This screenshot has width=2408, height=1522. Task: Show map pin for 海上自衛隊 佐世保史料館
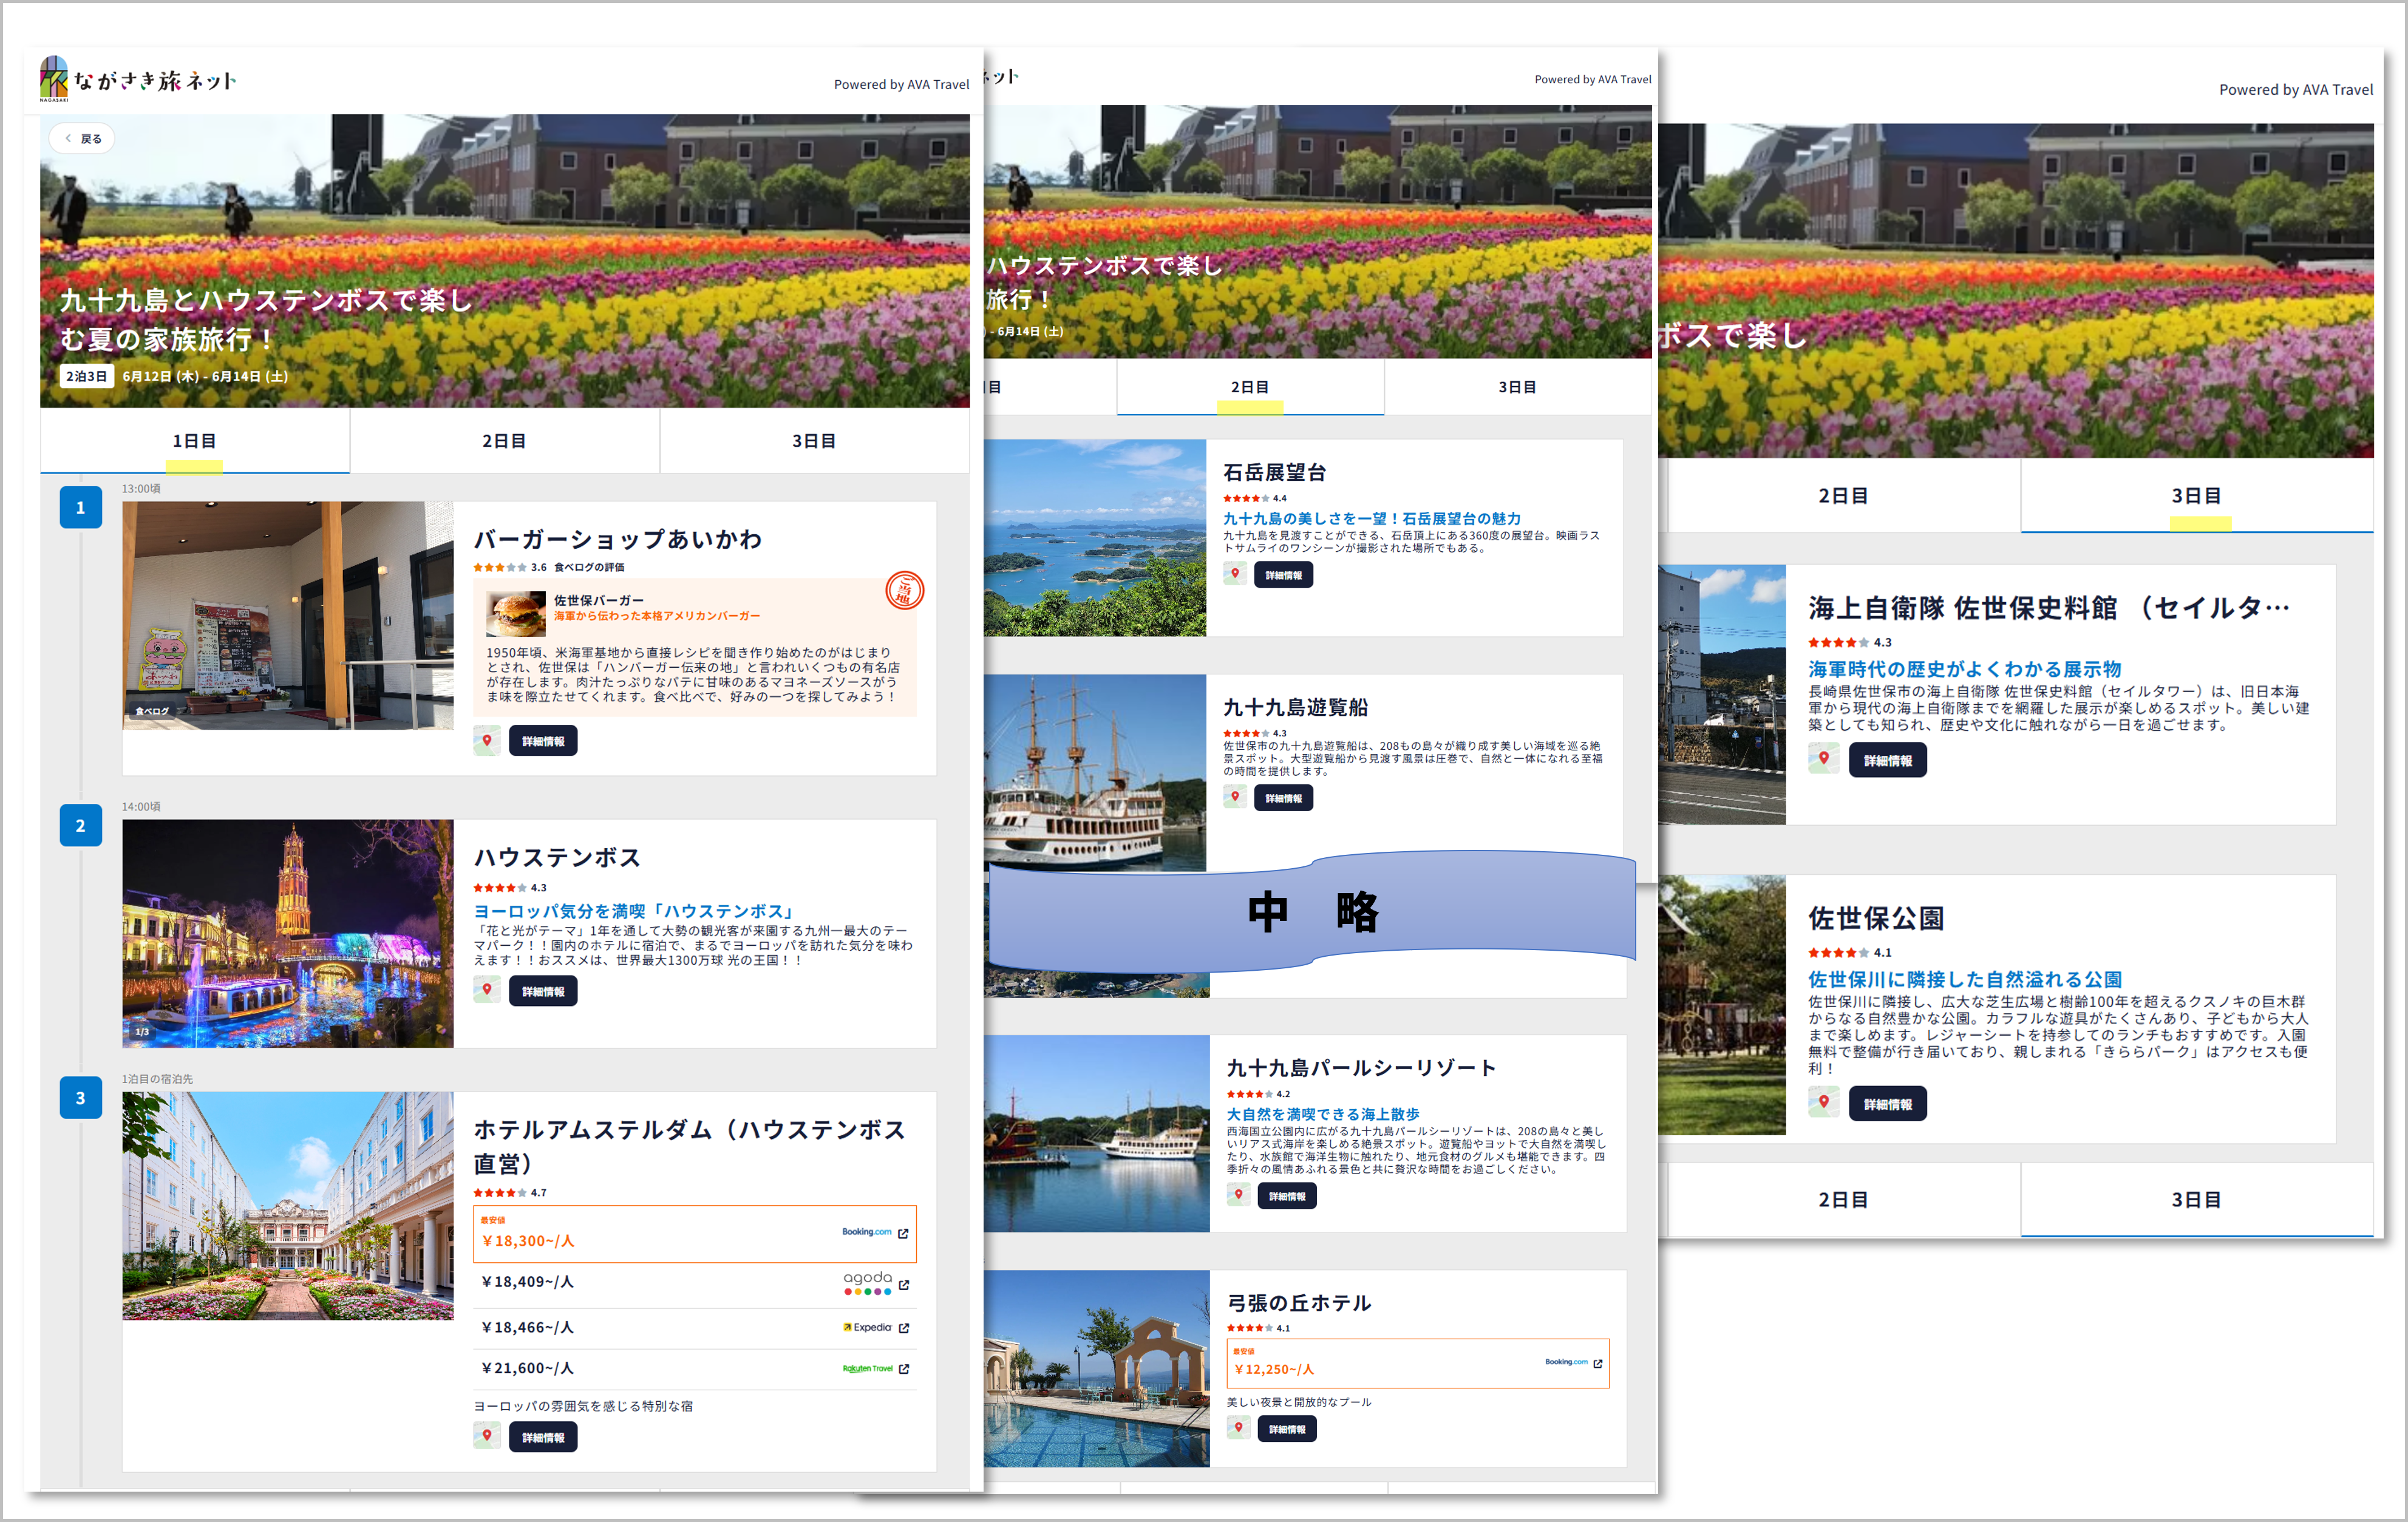tap(1824, 760)
